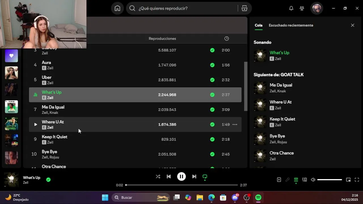The image size is (363, 204).
Task: Toggle saved checkmark for Bye Bye
Action: pos(212,154)
